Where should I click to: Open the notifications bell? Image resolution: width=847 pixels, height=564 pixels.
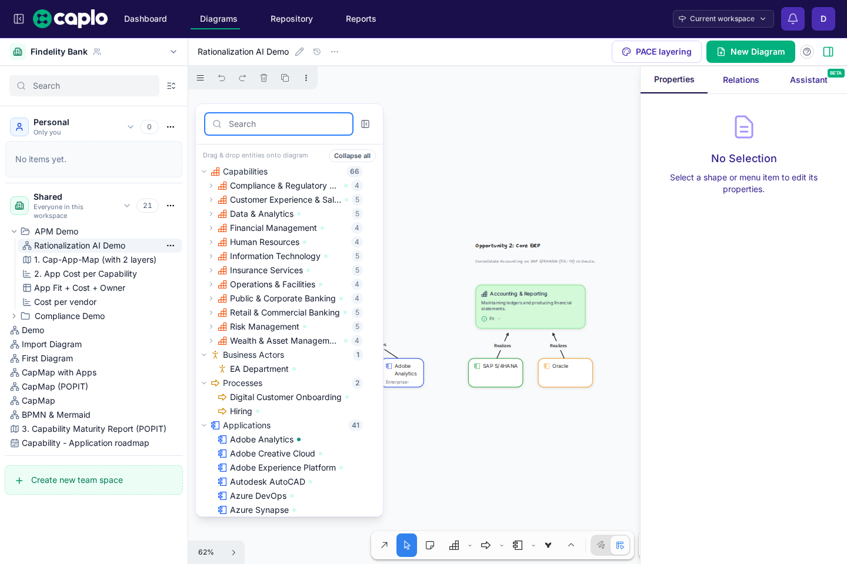[x=793, y=19]
